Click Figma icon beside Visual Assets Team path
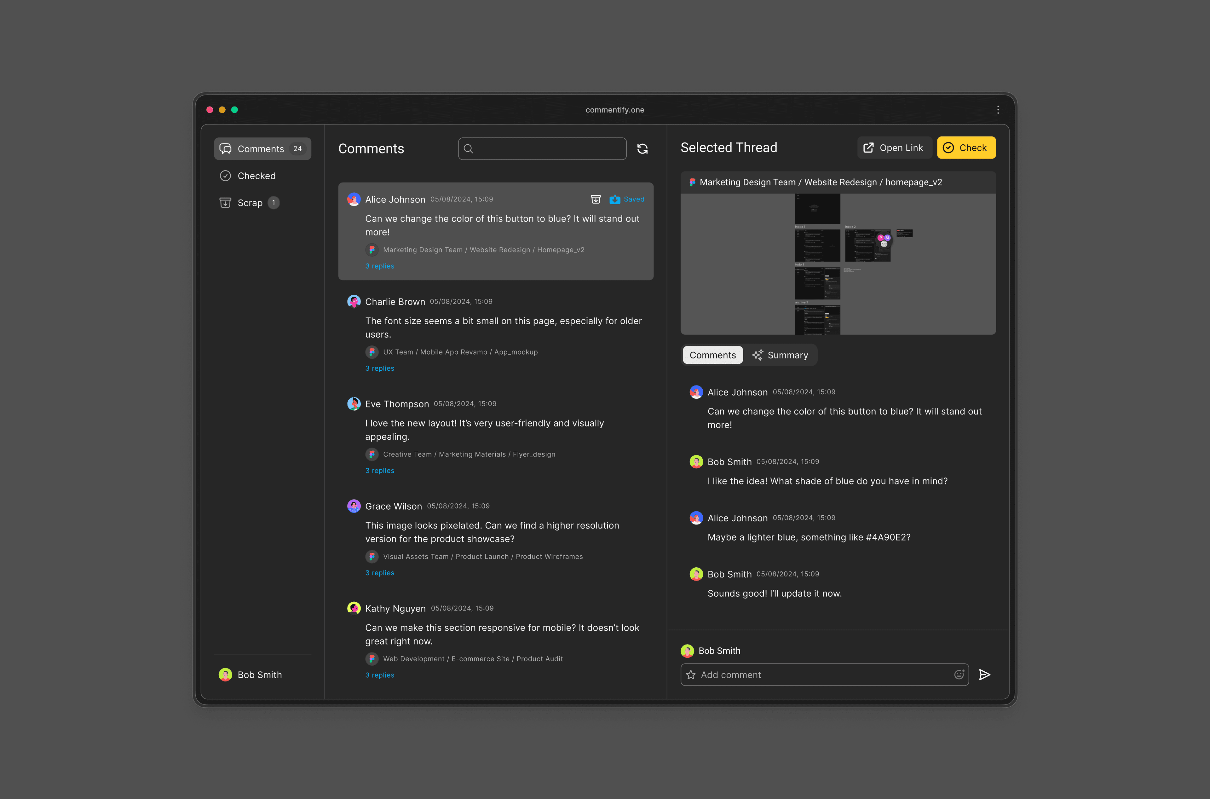The image size is (1210, 799). (372, 556)
